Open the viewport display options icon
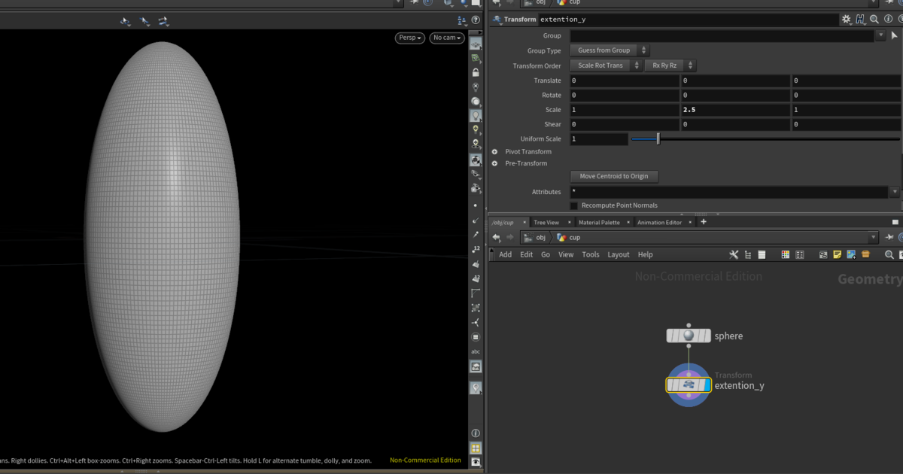This screenshot has width=903, height=474. click(x=461, y=20)
